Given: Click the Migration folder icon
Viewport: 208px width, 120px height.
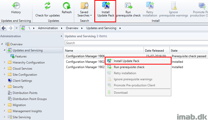Looking at the screenshot, I should (x=10, y=105).
